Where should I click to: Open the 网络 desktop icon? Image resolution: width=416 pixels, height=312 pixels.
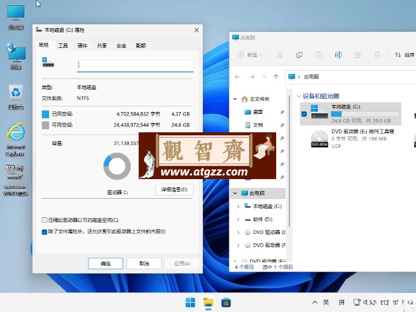16,56
